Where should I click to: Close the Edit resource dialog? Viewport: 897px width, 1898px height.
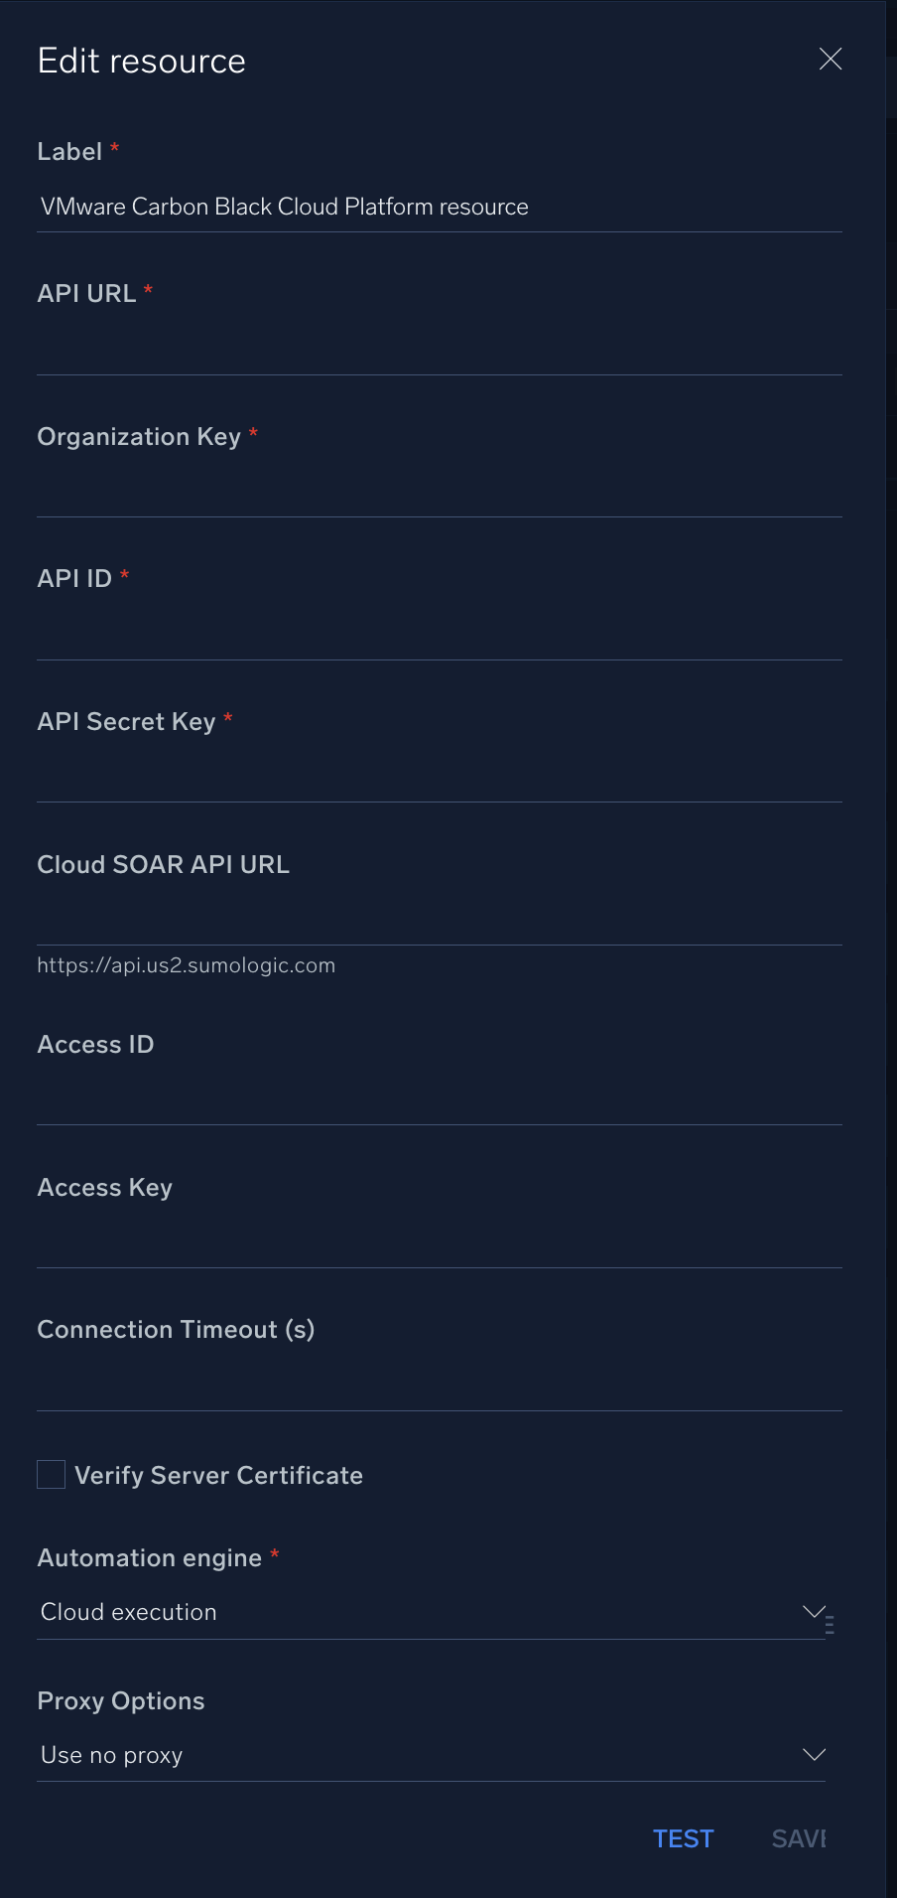click(831, 59)
